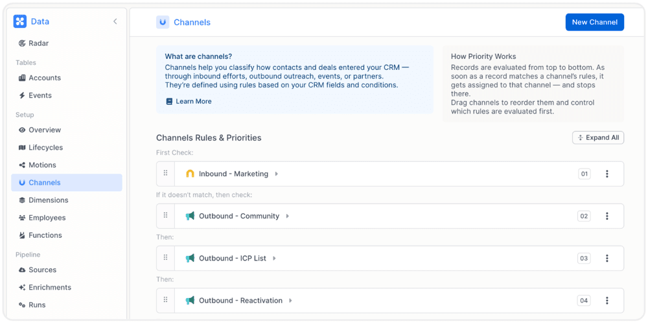Open the Learn More link

point(189,101)
